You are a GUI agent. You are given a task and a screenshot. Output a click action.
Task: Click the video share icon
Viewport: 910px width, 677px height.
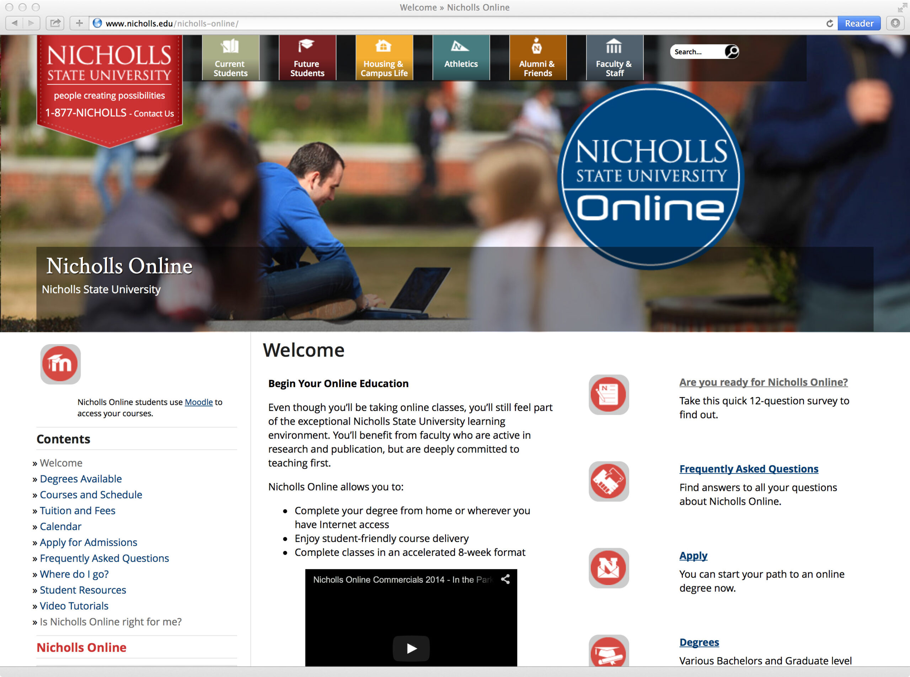point(505,579)
